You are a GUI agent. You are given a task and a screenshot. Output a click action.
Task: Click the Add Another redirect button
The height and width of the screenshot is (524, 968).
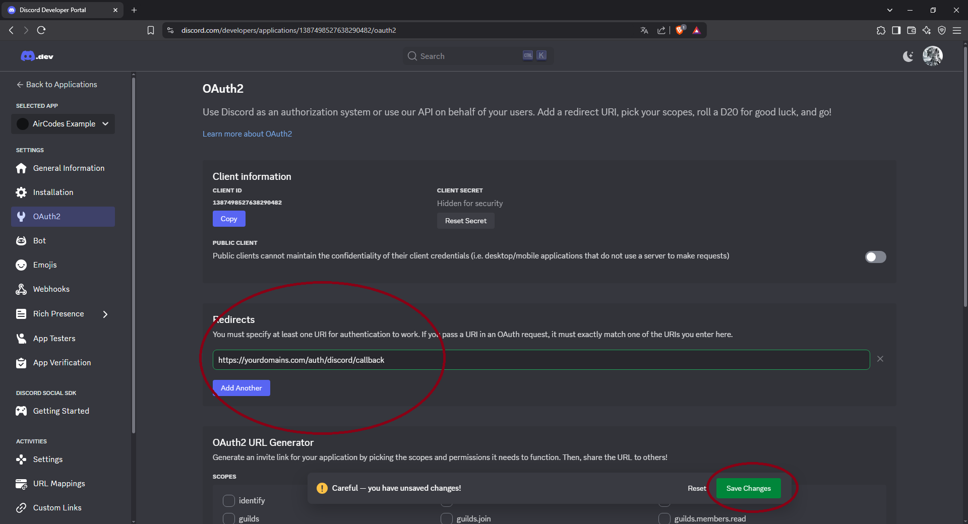241,388
